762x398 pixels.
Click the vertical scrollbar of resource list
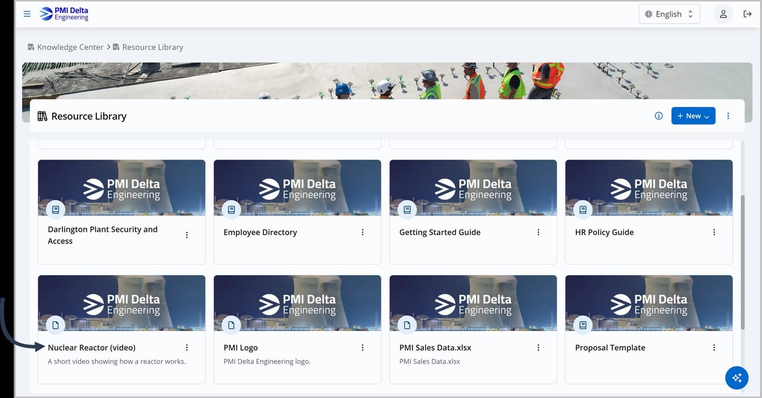click(x=743, y=261)
